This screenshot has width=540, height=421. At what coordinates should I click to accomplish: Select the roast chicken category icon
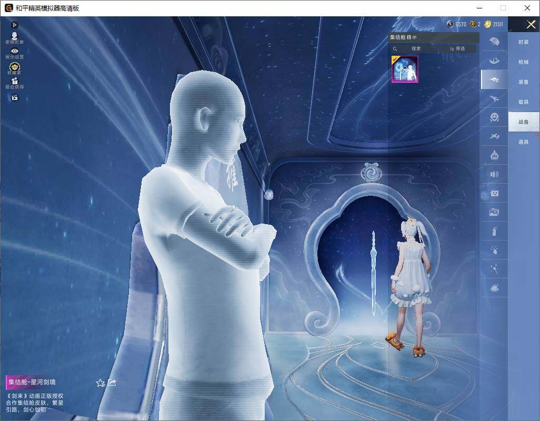coord(494,287)
